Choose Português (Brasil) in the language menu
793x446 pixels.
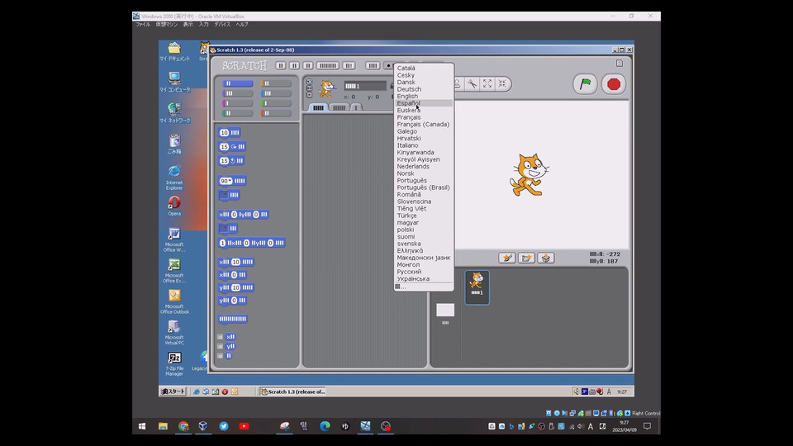(423, 187)
